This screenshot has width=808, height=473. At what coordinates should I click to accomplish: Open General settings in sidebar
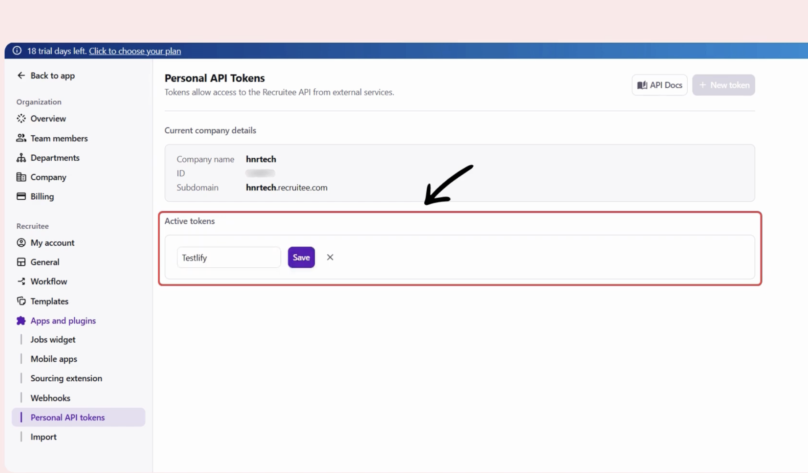point(45,262)
